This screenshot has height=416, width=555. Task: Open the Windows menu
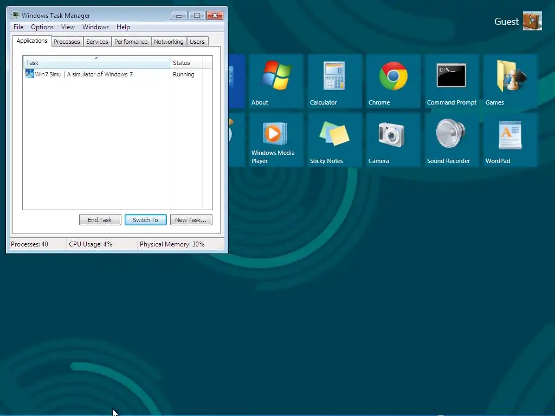95,27
